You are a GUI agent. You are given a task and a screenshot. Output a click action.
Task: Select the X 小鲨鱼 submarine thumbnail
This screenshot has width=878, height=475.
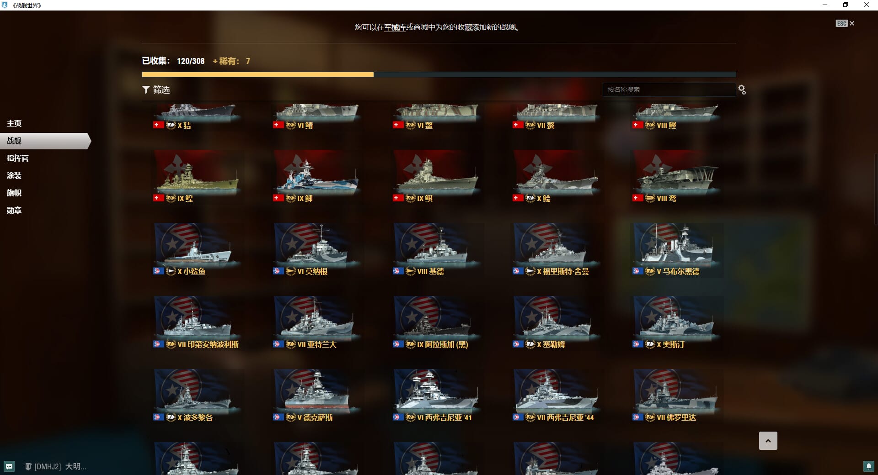point(197,250)
